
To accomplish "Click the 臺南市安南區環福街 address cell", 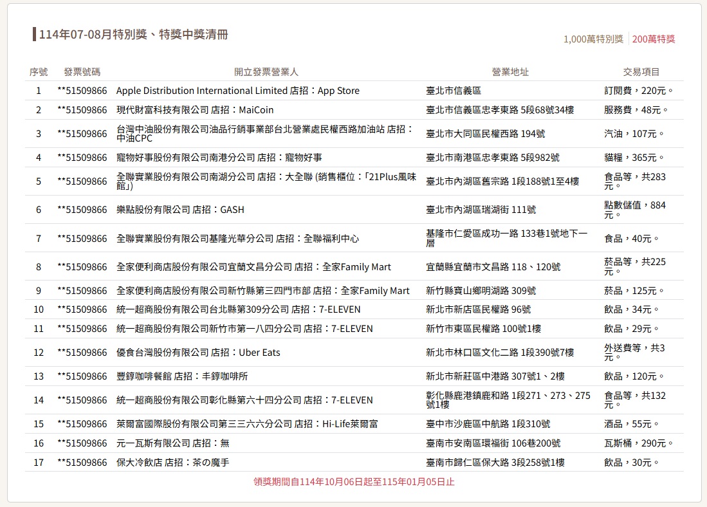I will click(x=493, y=443).
